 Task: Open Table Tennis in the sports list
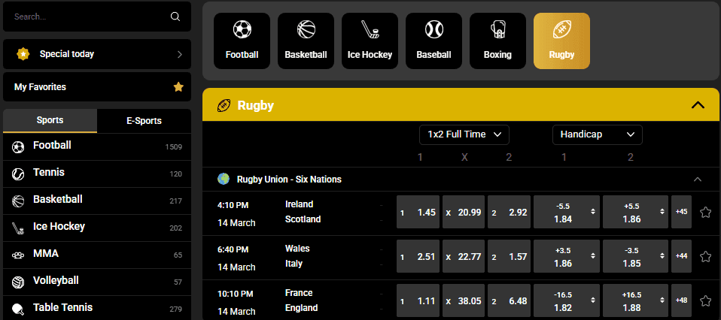coord(97,308)
